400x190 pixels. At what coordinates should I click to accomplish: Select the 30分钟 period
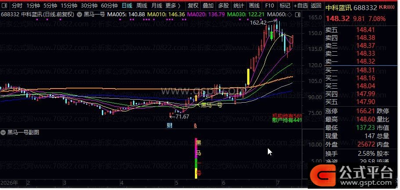(x=89, y=6)
